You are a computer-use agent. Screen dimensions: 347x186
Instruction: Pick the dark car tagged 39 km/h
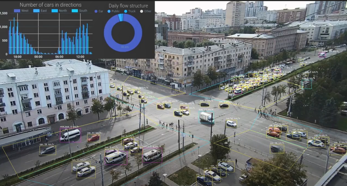pos(47,150)
